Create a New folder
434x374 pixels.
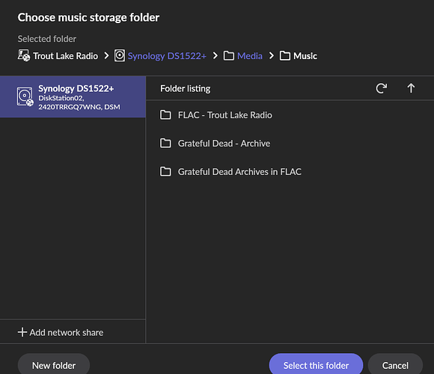coord(54,365)
